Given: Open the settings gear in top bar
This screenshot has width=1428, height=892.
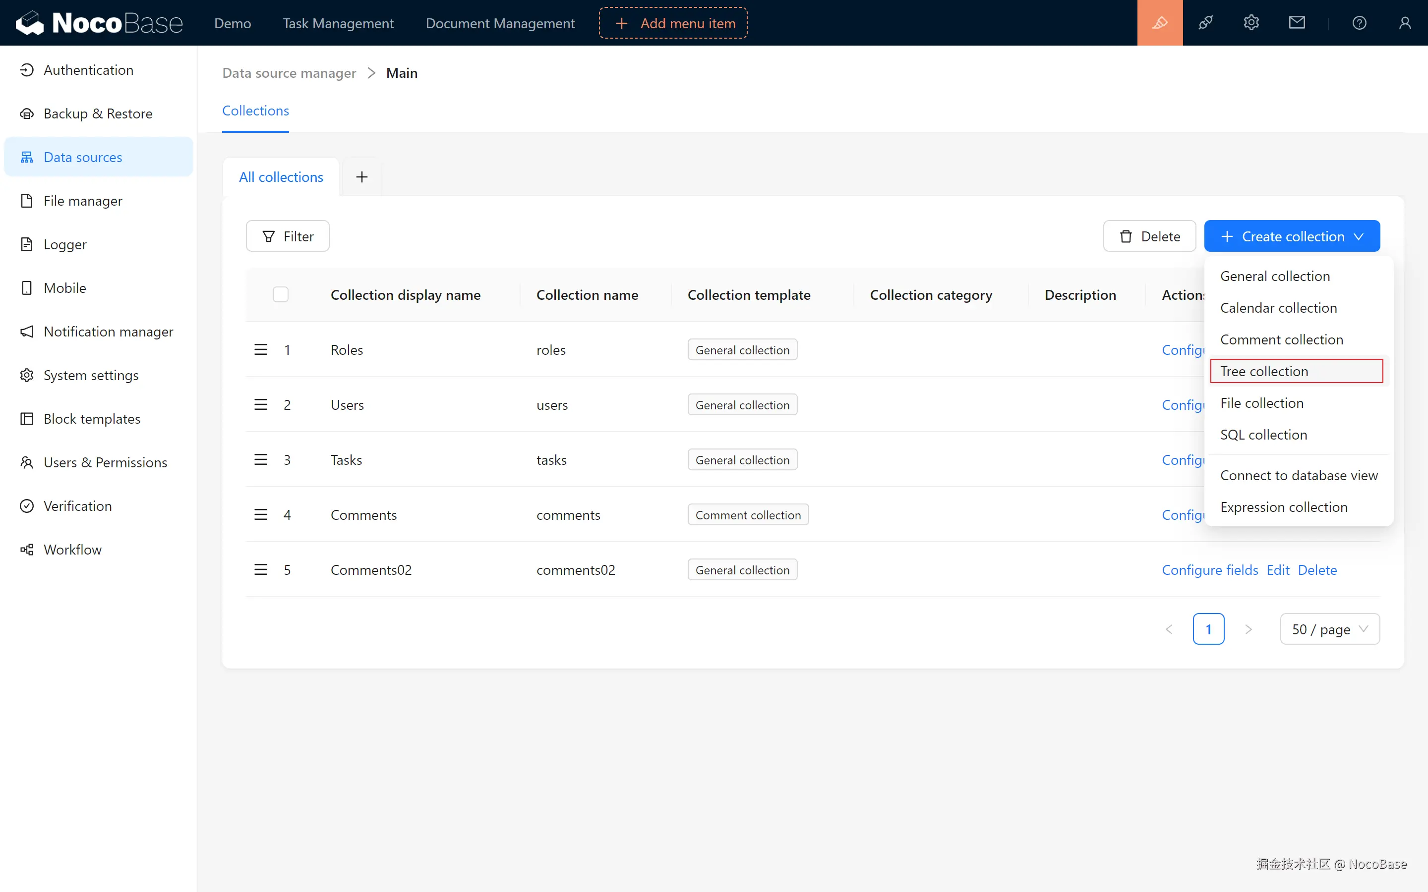Looking at the screenshot, I should pyautogui.click(x=1251, y=23).
